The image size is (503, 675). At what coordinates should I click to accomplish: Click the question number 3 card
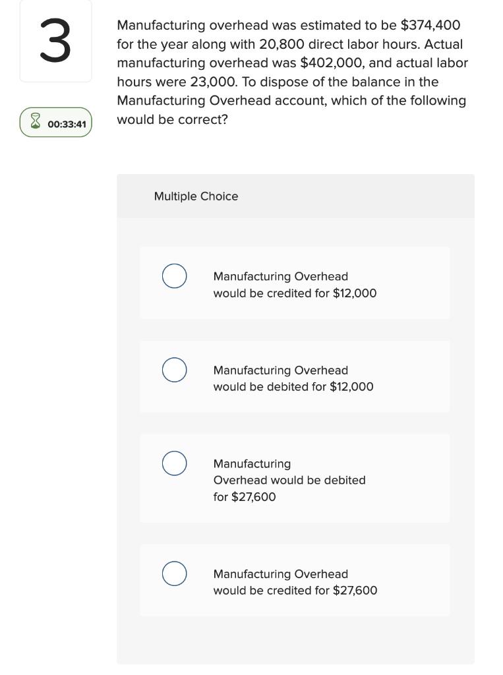pyautogui.click(x=55, y=41)
